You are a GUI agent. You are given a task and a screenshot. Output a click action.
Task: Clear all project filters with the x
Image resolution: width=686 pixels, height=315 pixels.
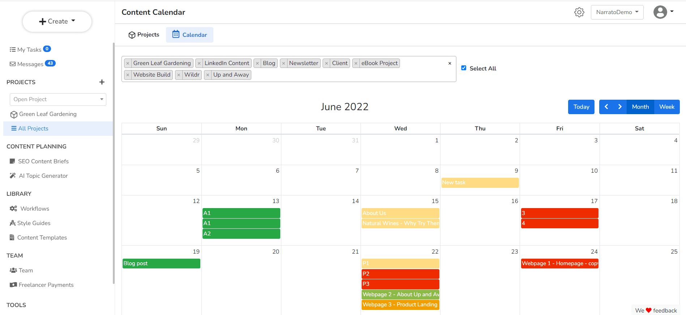449,64
